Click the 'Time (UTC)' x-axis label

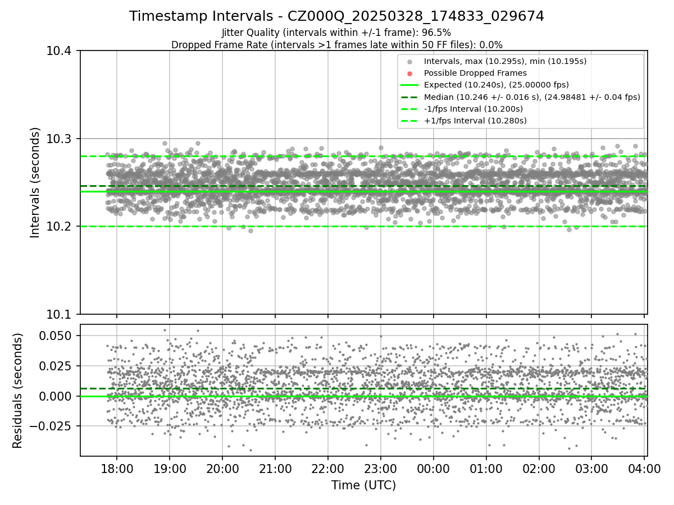tap(363, 485)
